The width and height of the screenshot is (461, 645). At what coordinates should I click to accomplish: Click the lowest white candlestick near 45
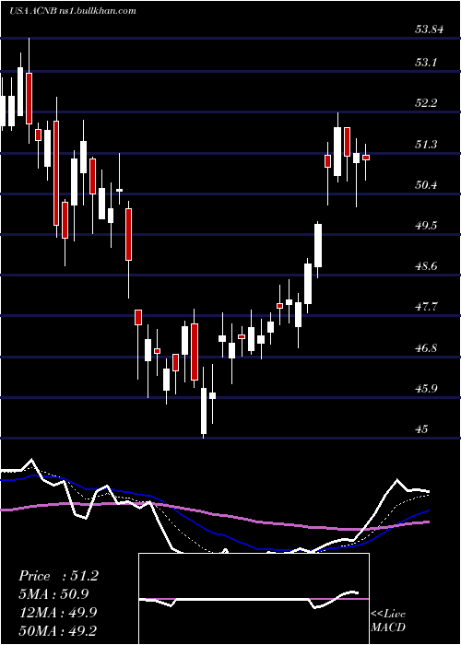[204, 411]
